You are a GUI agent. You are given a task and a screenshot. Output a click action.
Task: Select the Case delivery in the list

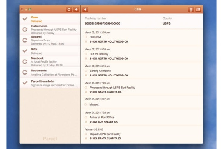tap(50, 19)
